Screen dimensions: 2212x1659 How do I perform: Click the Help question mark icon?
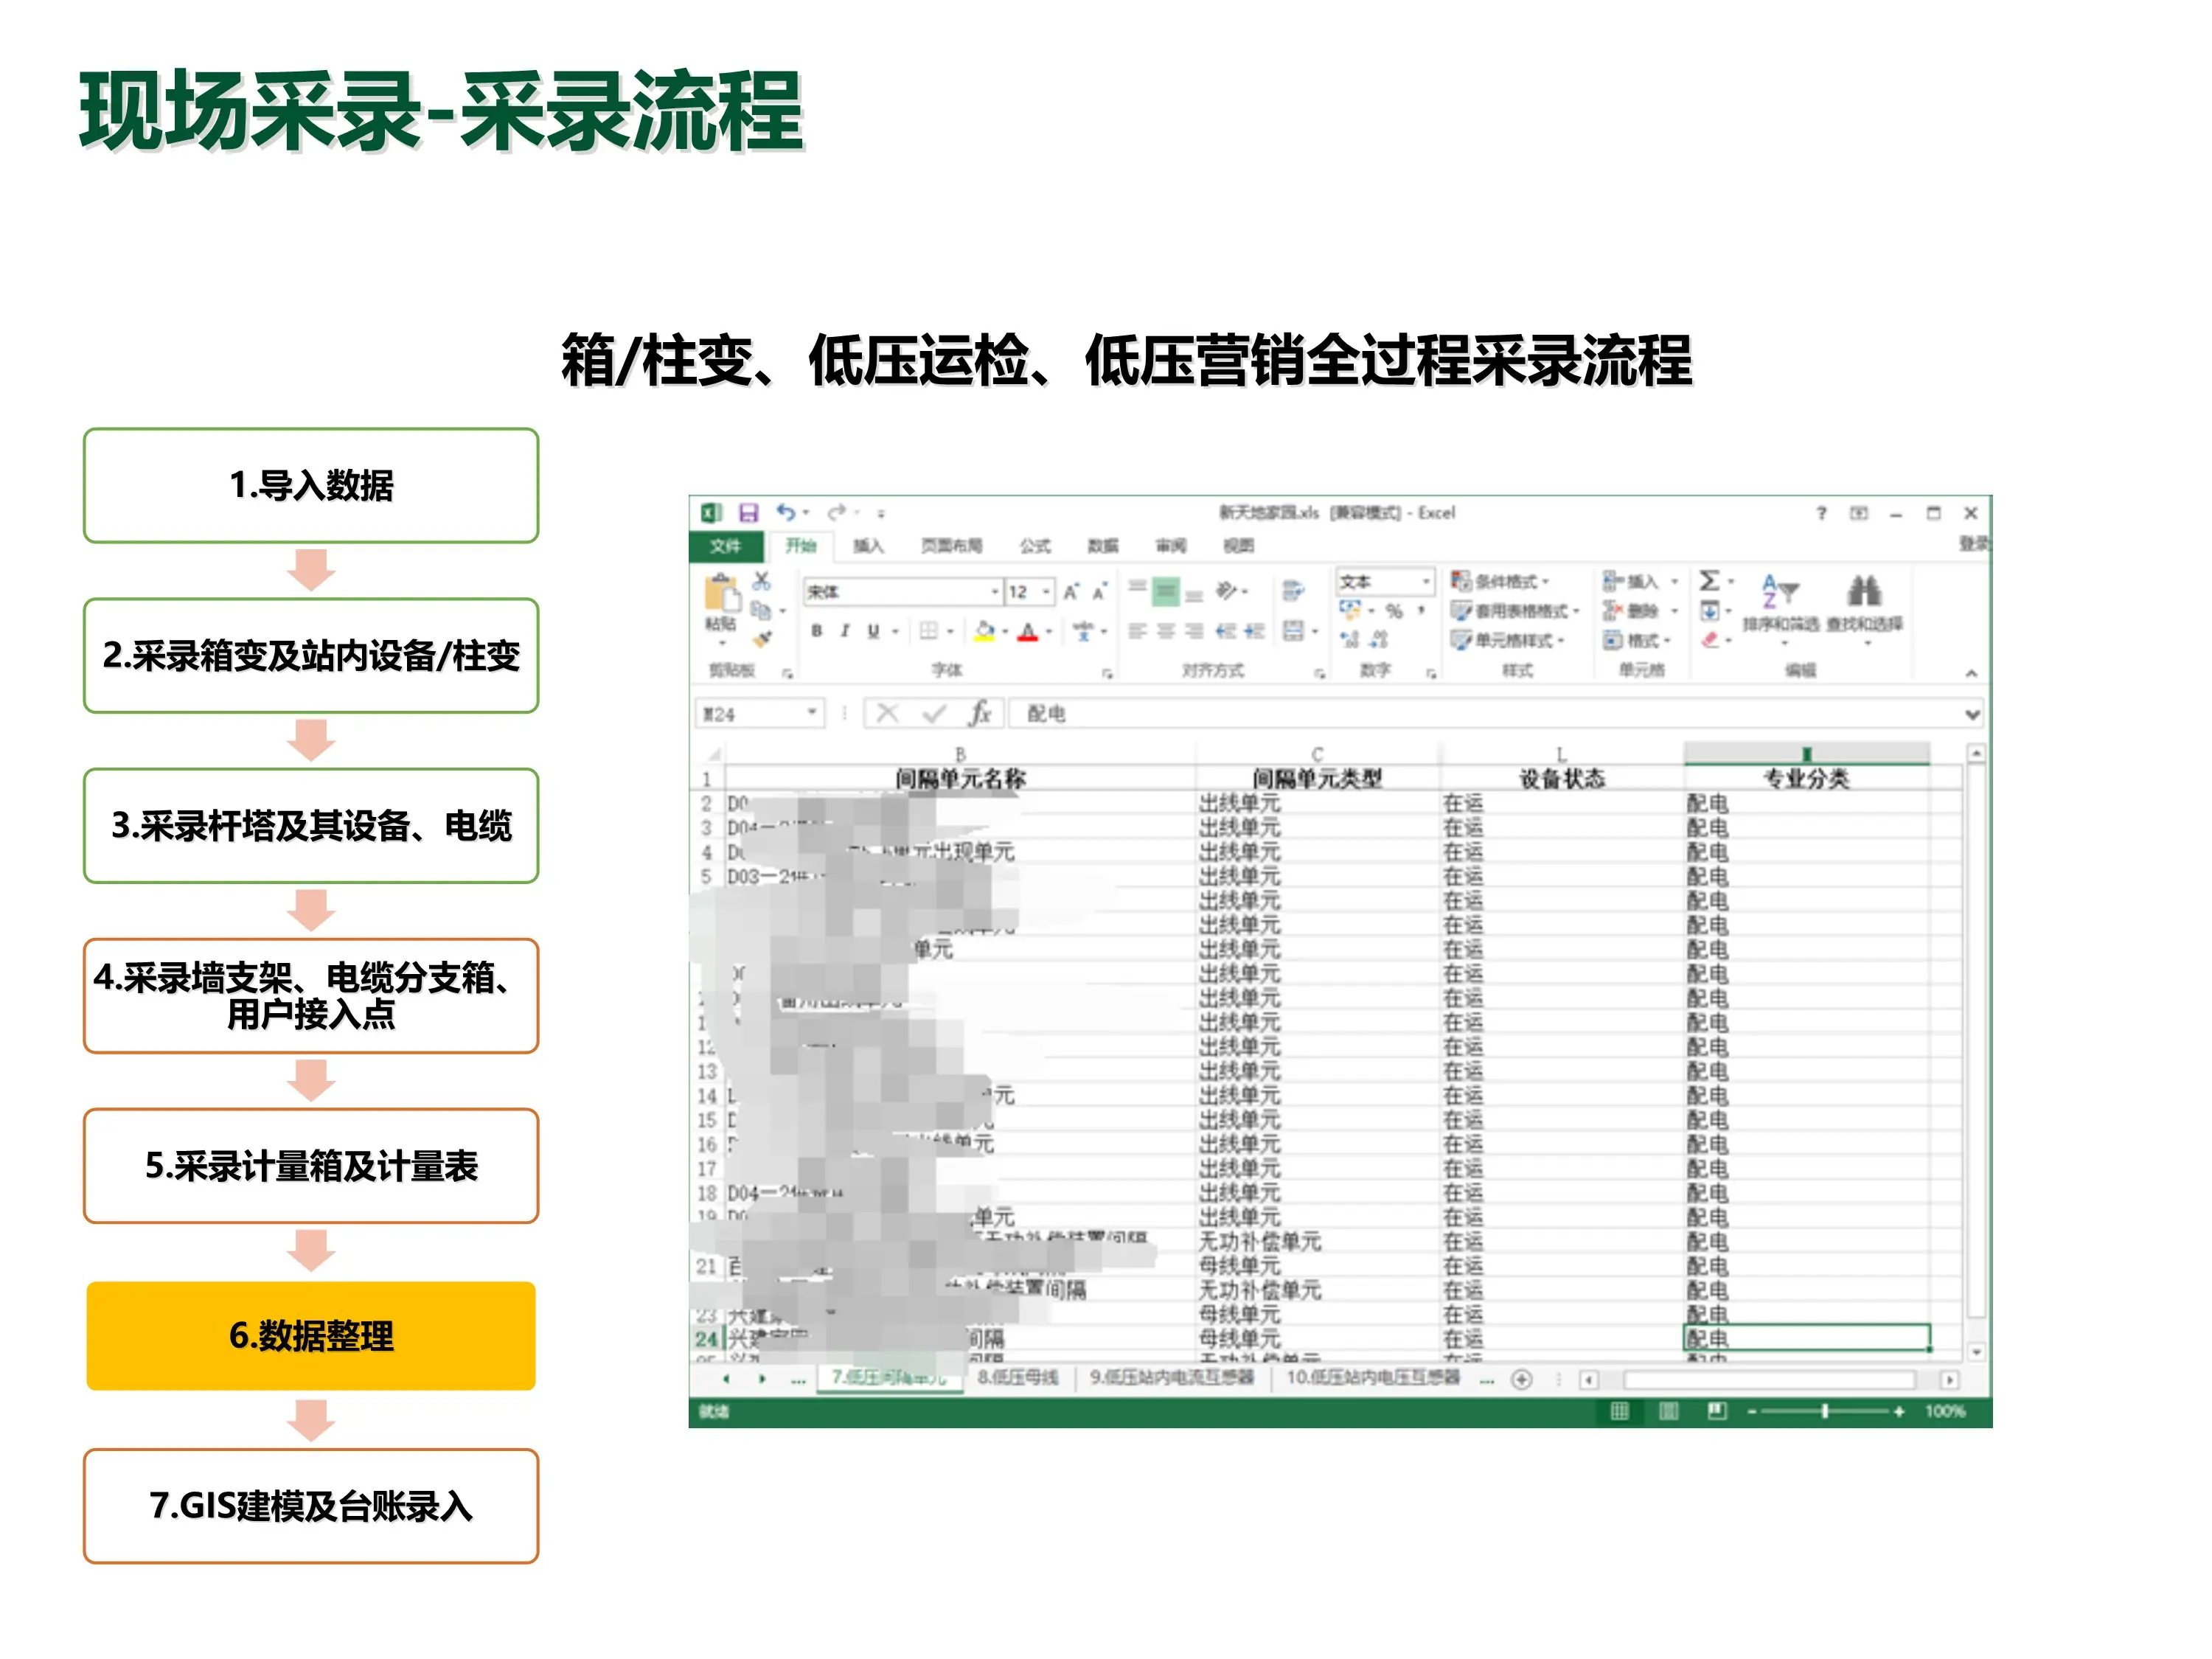(x=1821, y=513)
